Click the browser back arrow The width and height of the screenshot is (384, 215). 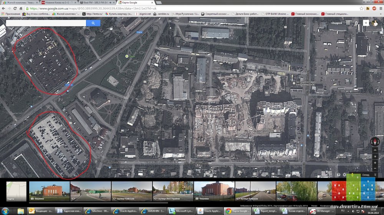(x=3, y=8)
